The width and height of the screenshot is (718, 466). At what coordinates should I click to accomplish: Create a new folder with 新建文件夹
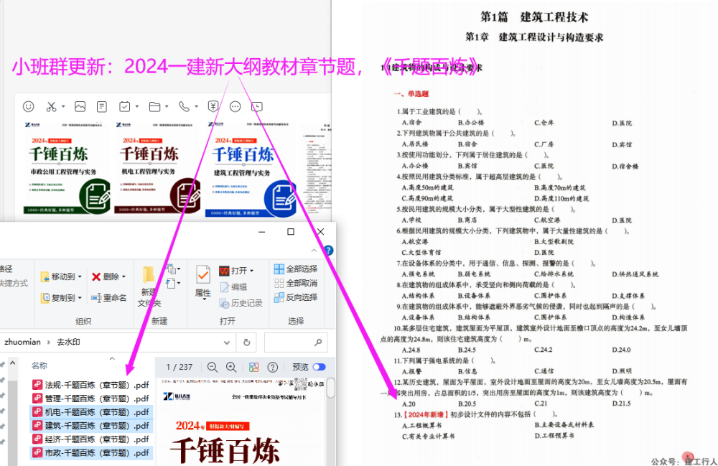pos(149,287)
